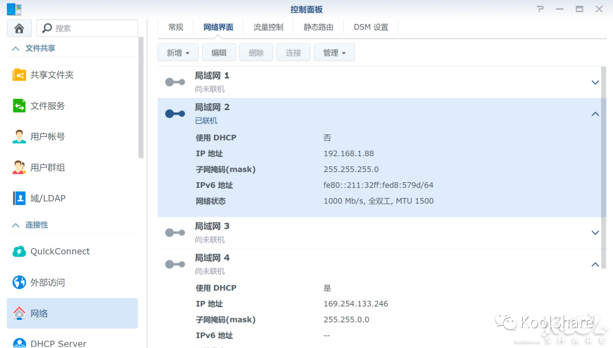
Task: Open File Services icon
Action: [x=19, y=106]
